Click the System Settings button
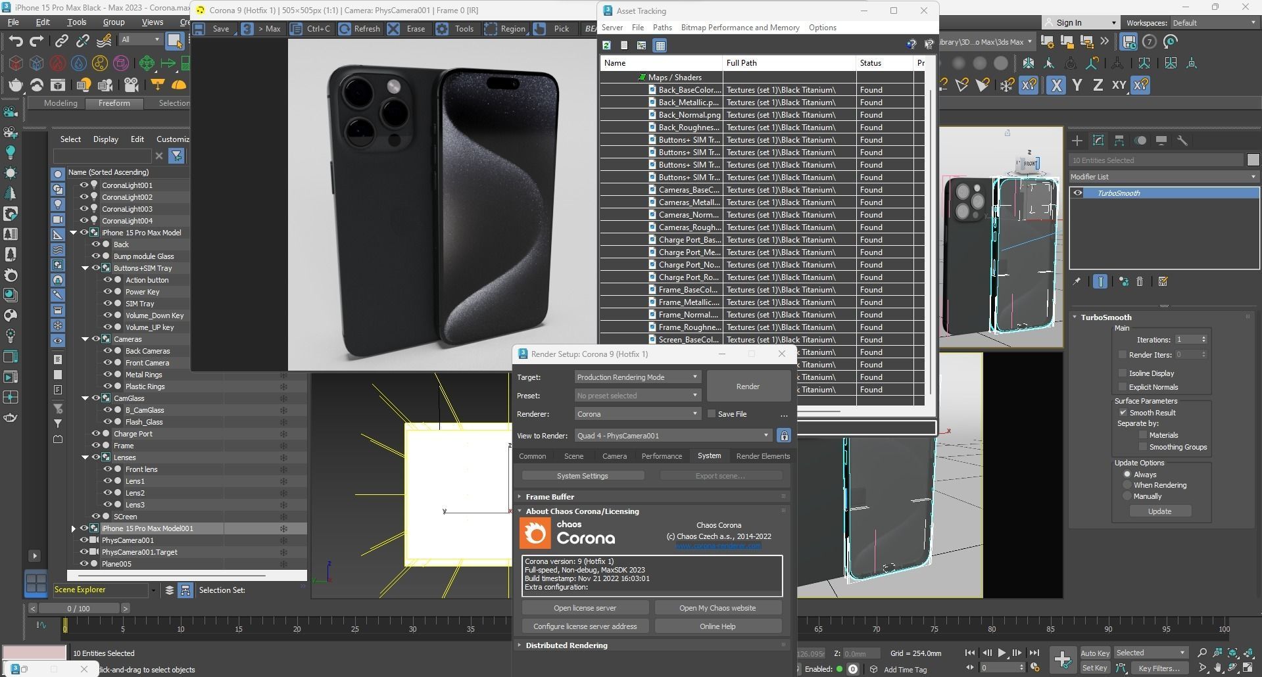 583,476
